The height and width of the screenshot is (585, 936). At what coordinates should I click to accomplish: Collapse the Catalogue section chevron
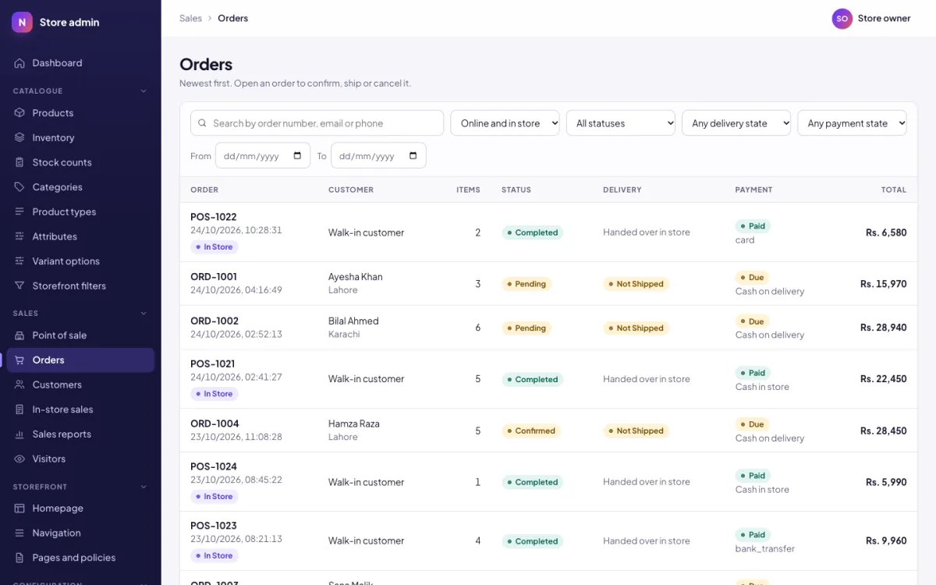point(144,91)
